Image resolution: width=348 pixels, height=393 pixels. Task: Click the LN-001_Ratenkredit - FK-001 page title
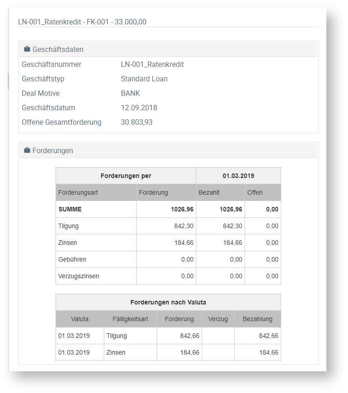(x=82, y=22)
